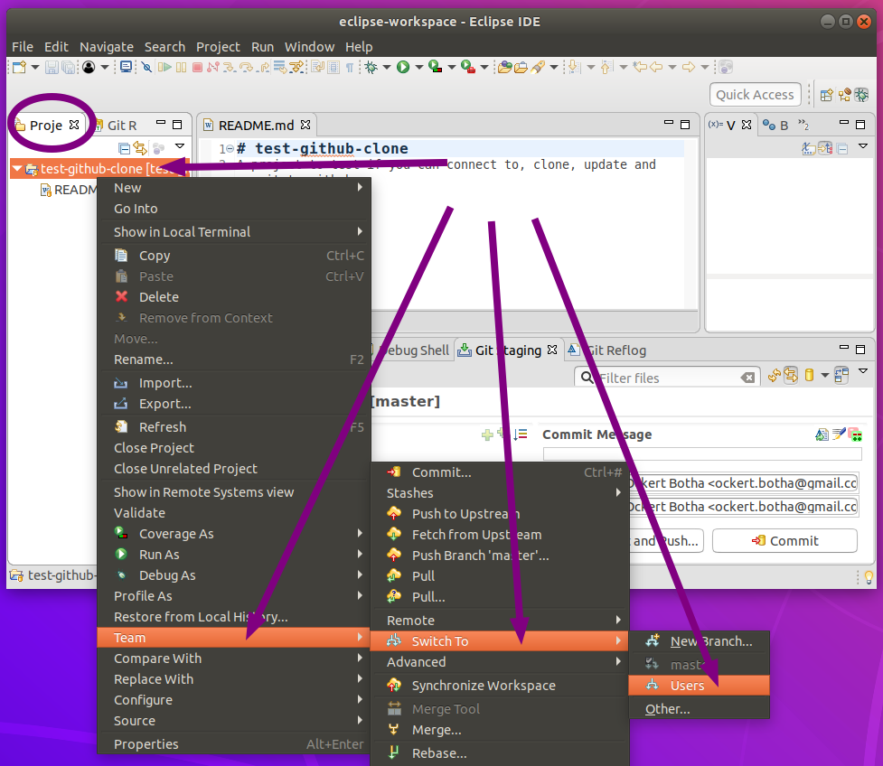Open dropdown arrow next to Run button
The image size is (883, 766).
[x=419, y=68]
